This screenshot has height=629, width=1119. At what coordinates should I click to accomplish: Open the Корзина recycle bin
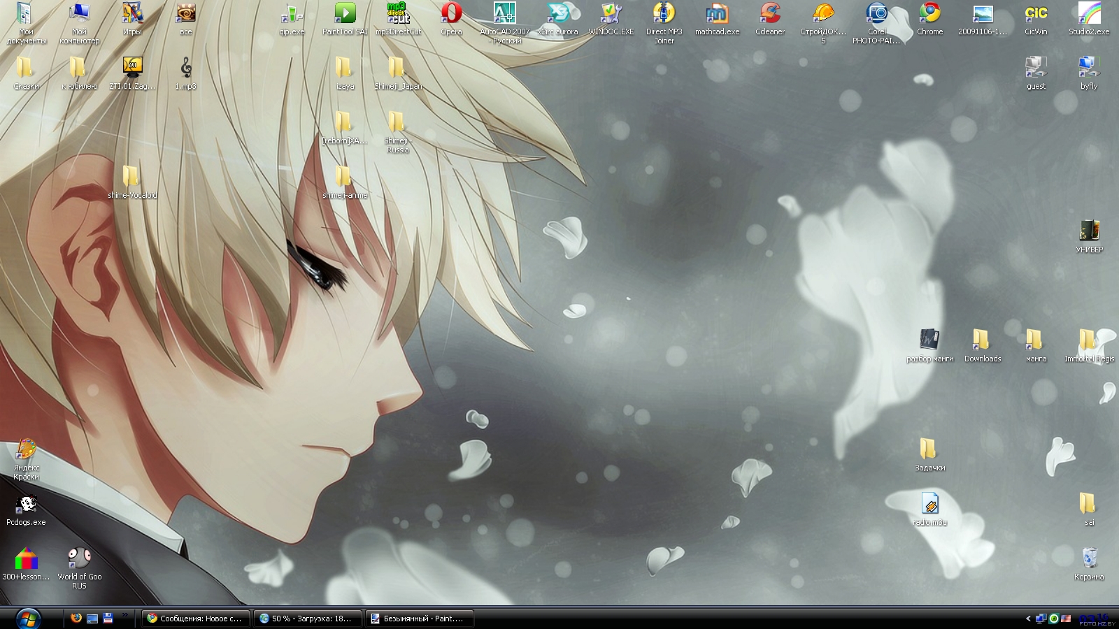pos(1089,564)
